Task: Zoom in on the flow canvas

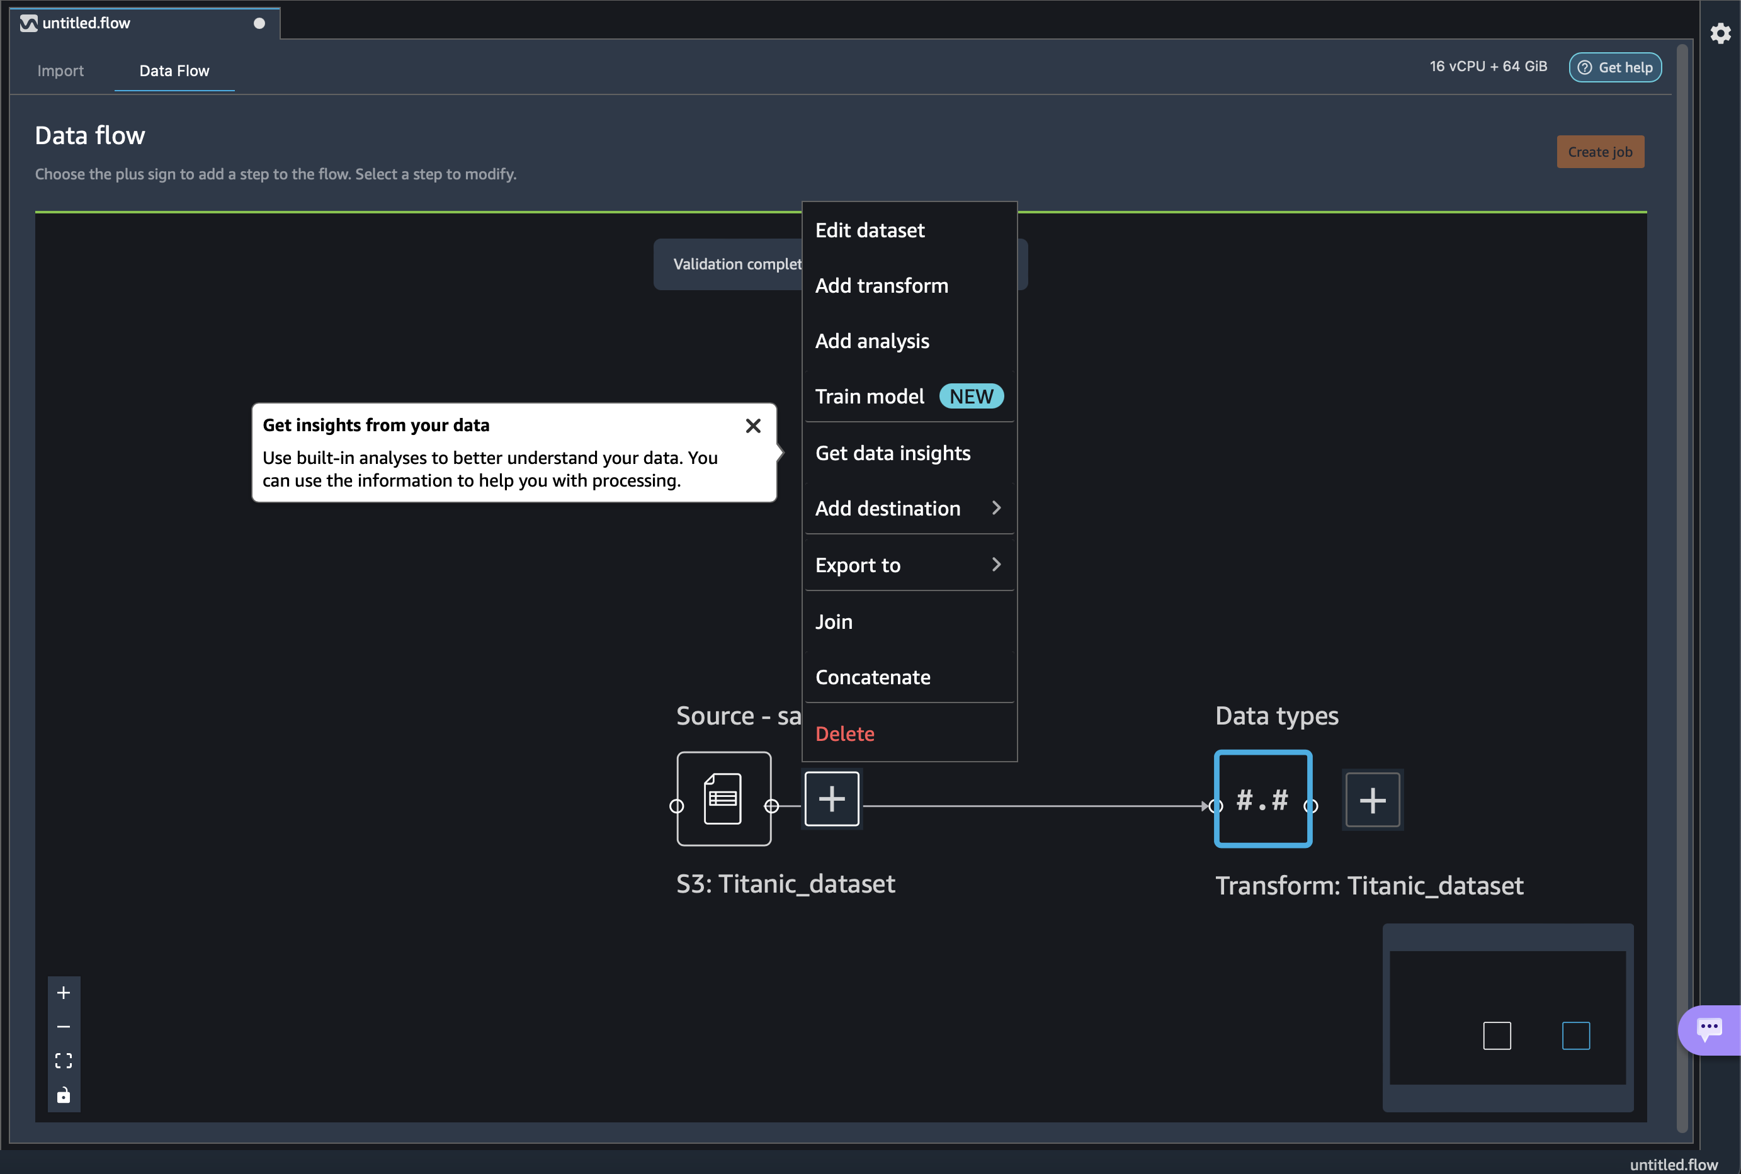Action: (64, 993)
